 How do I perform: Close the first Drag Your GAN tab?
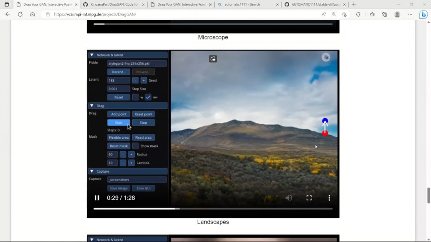(x=76, y=4)
